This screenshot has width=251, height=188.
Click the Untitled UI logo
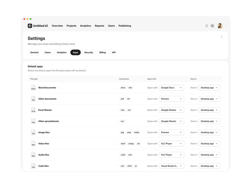[x=30, y=26]
